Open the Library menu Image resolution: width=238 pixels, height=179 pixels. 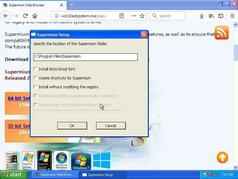[211, 16]
